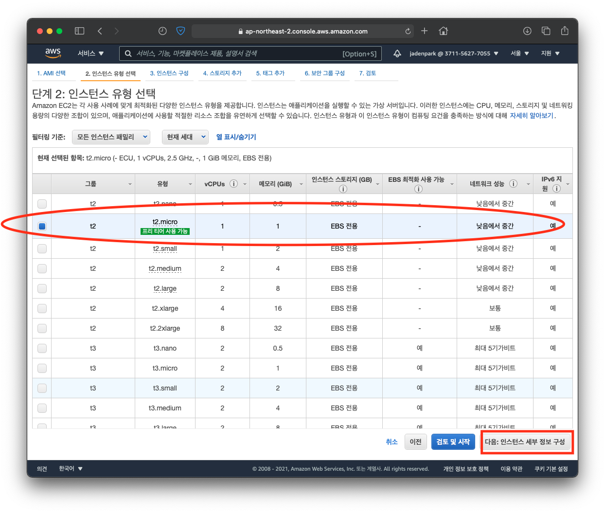Open the AWS notifications bell

pos(397,53)
